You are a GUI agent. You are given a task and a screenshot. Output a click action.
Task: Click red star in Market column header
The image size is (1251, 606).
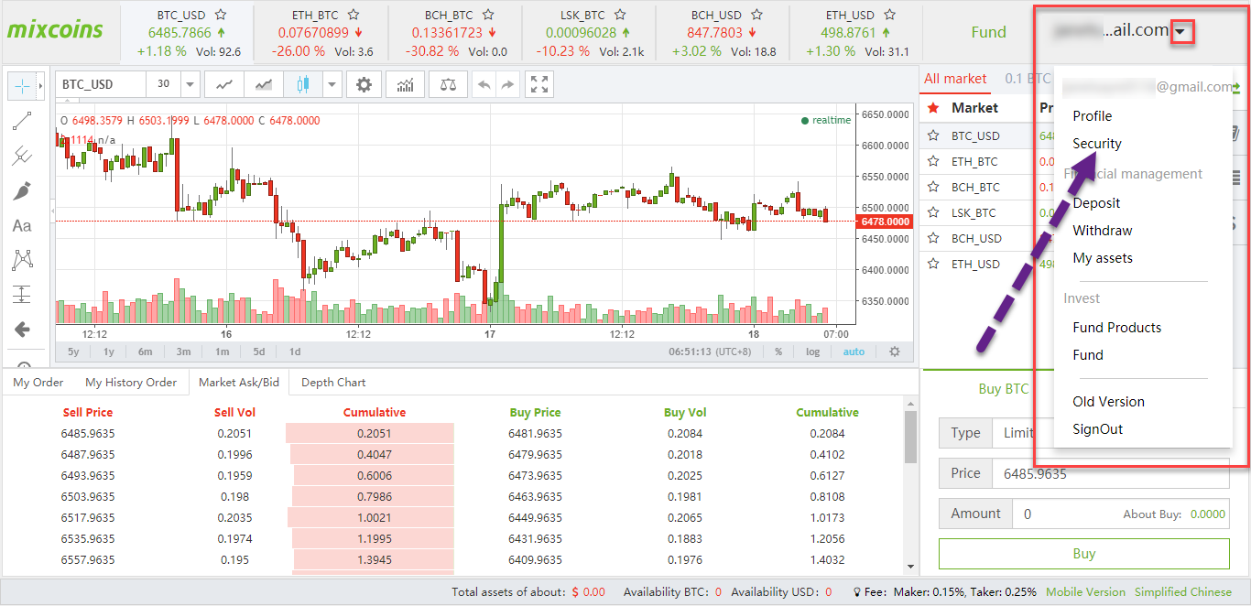pos(933,108)
